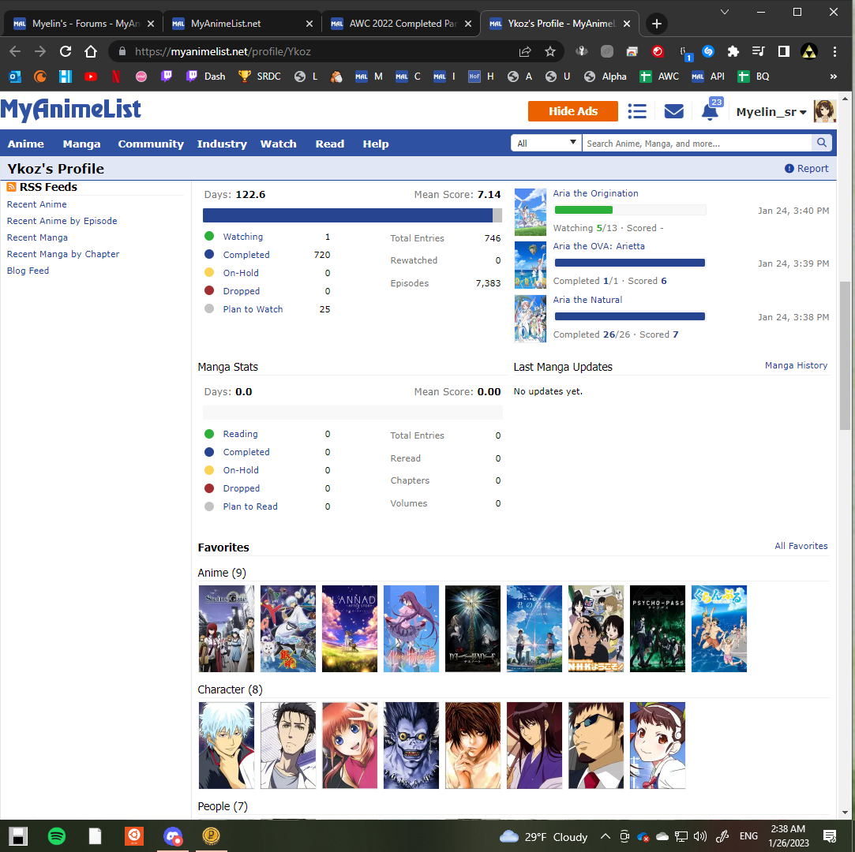
Task: Open the Discord taskbar icon
Action: pyautogui.click(x=173, y=835)
